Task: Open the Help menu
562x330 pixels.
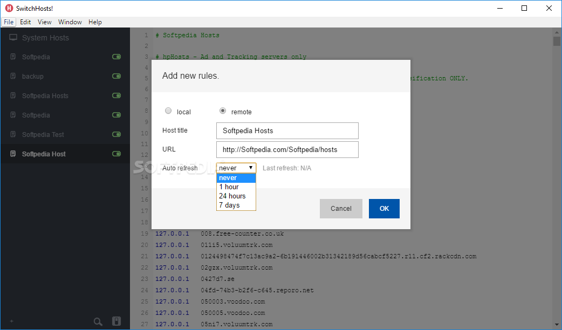Action: pyautogui.click(x=95, y=22)
